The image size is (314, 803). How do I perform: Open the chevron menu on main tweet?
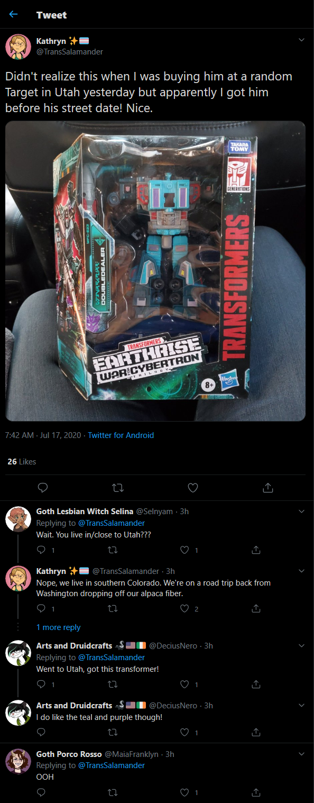pos(302,40)
